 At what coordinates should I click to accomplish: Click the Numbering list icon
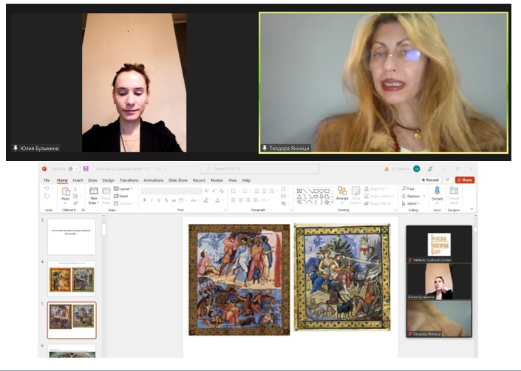click(245, 191)
